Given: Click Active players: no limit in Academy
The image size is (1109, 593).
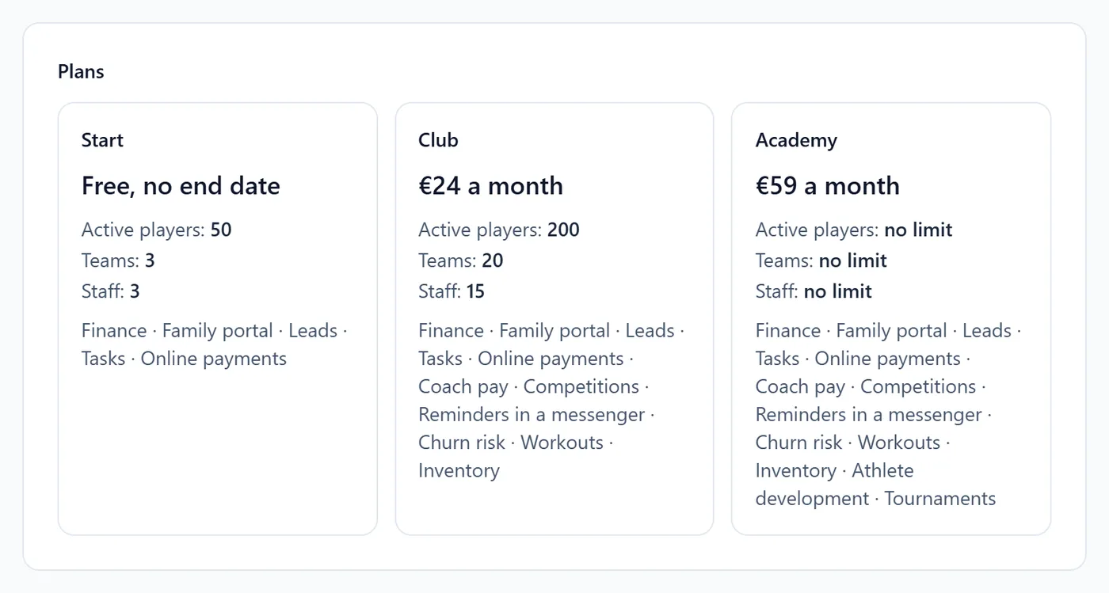Looking at the screenshot, I should 854,230.
